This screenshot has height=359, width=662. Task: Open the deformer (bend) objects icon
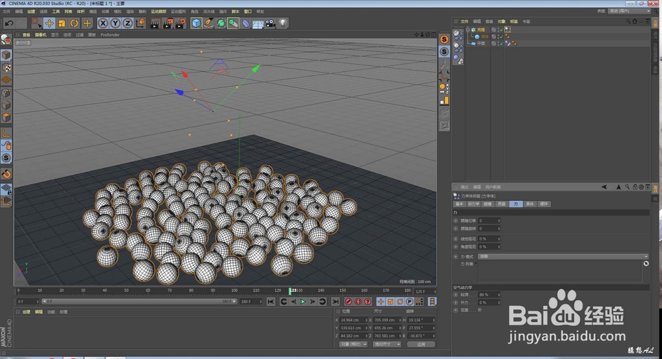tap(246, 23)
